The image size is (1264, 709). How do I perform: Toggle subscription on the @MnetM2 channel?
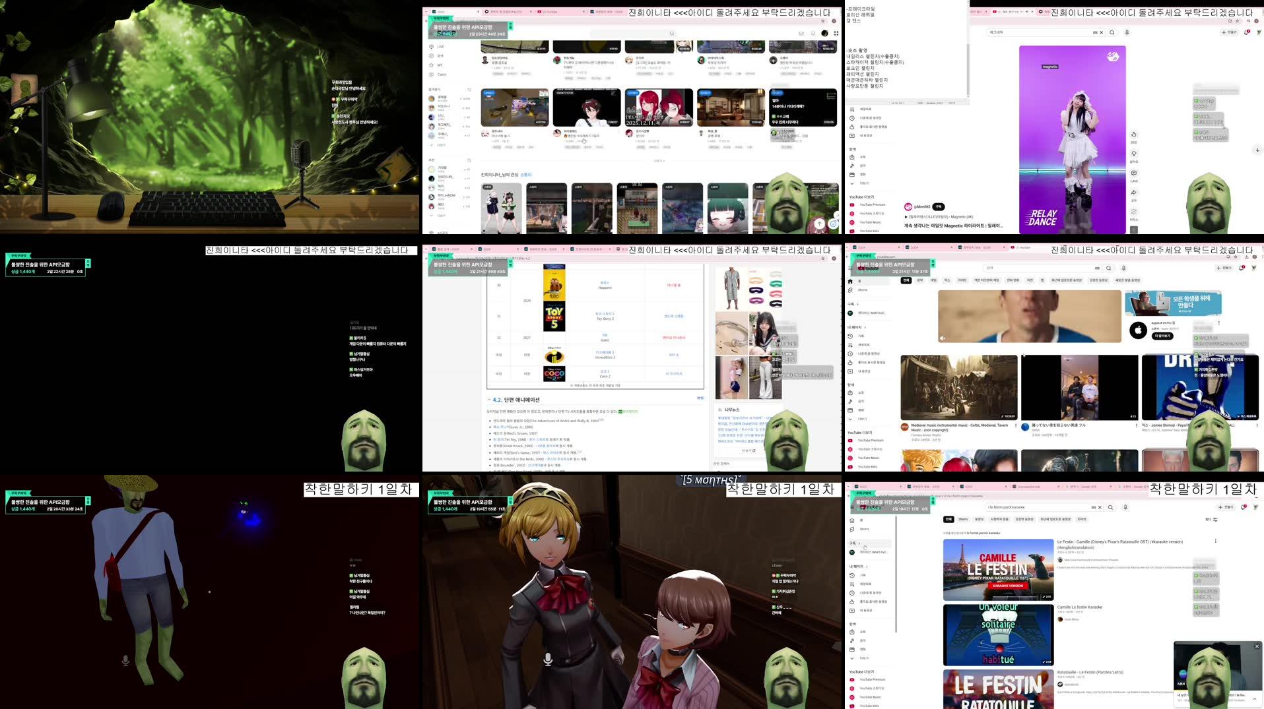pyautogui.click(x=939, y=206)
